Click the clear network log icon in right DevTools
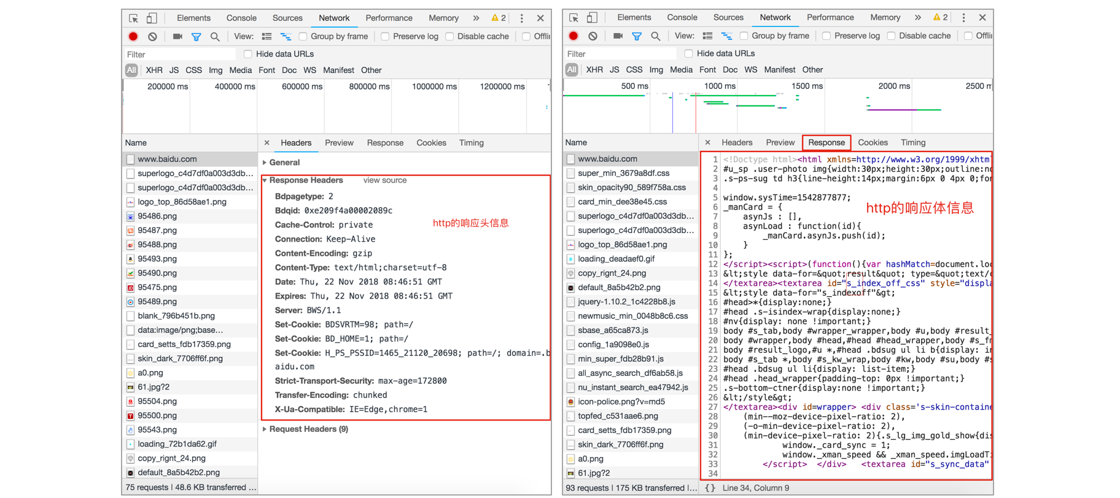Image resolution: width=1120 pixels, height=498 pixels. [593, 36]
